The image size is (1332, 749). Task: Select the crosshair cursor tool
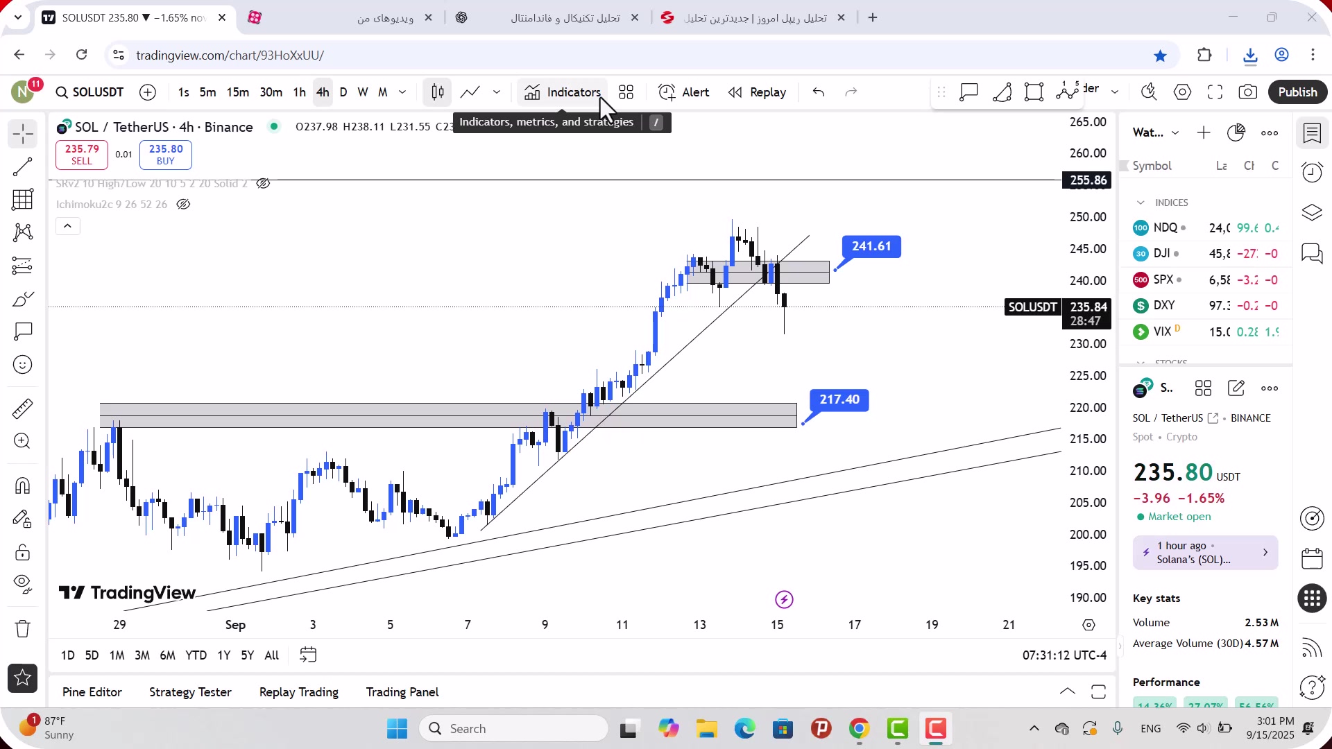click(23, 133)
